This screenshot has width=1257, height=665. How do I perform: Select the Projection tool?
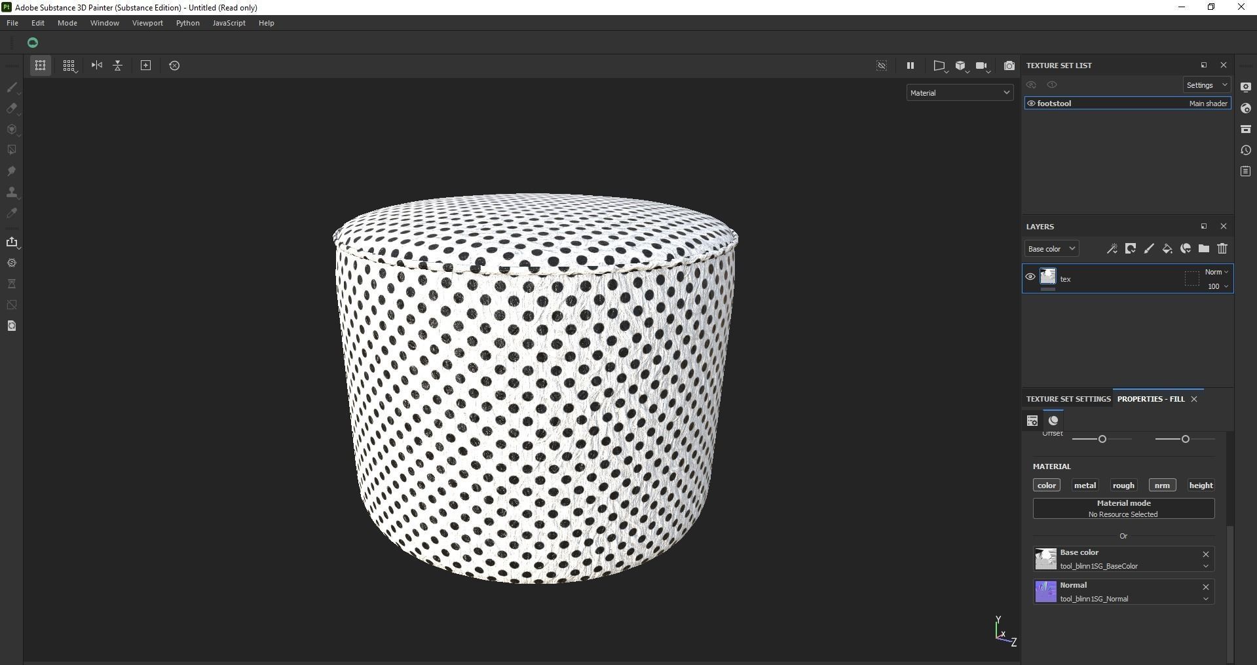pyautogui.click(x=11, y=129)
